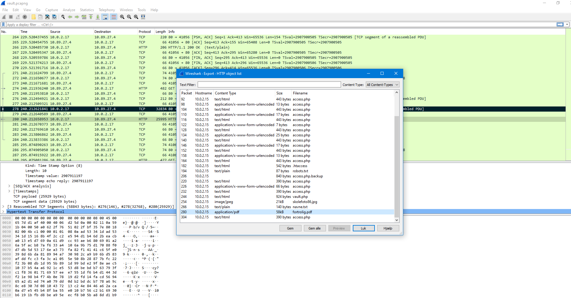Open the Content Type dropdown
The height and width of the screenshot is (298, 571).
(x=382, y=85)
